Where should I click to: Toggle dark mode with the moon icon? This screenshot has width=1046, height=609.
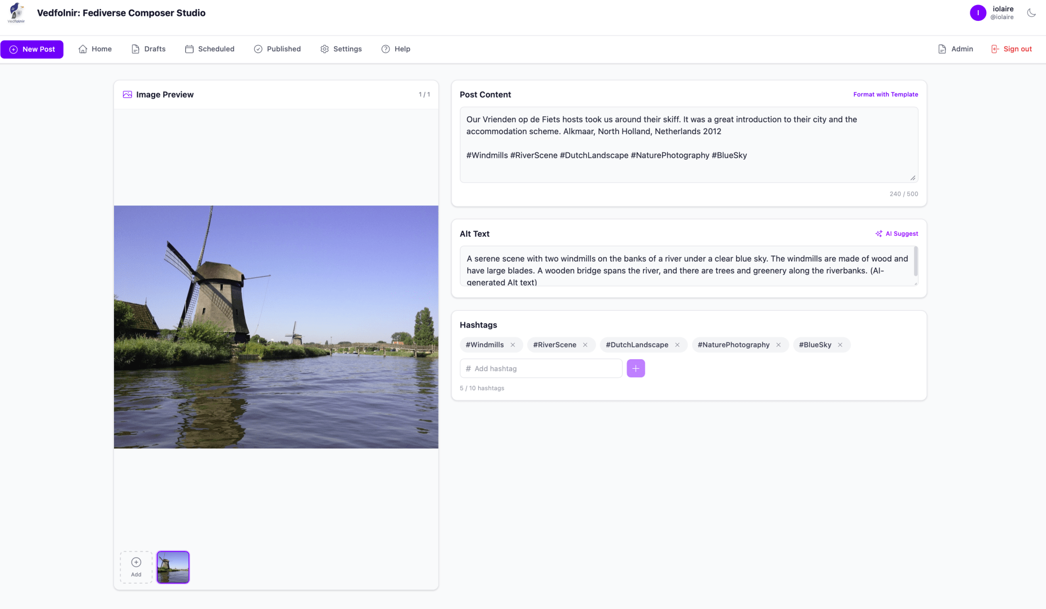point(1031,13)
